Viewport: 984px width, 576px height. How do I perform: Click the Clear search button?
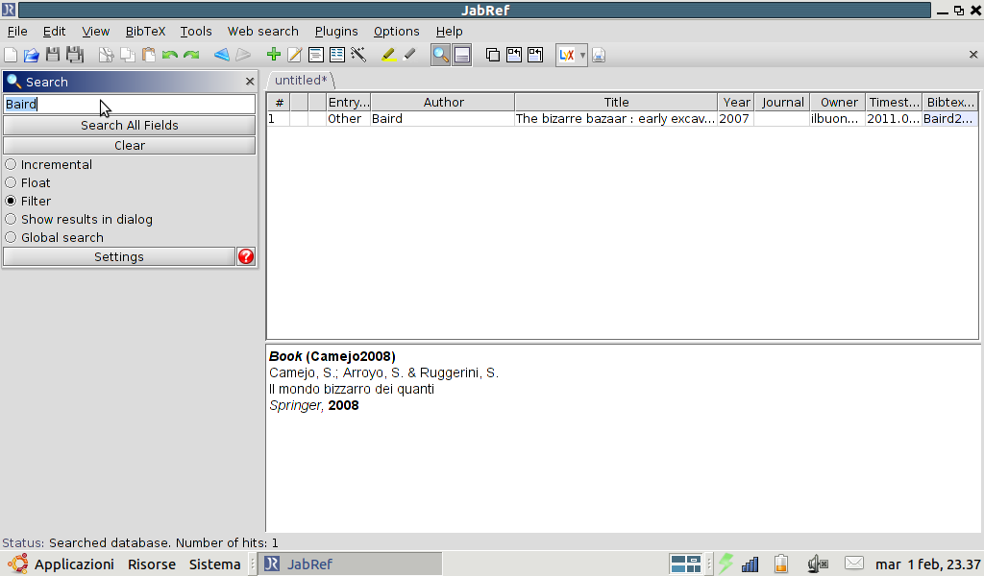(x=130, y=145)
